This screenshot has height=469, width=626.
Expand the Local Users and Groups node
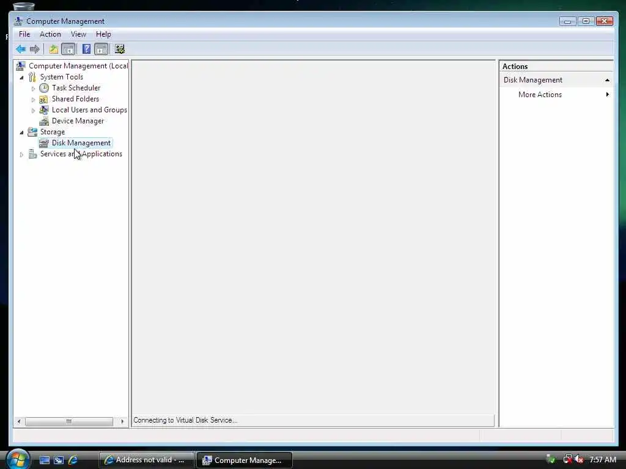click(33, 111)
